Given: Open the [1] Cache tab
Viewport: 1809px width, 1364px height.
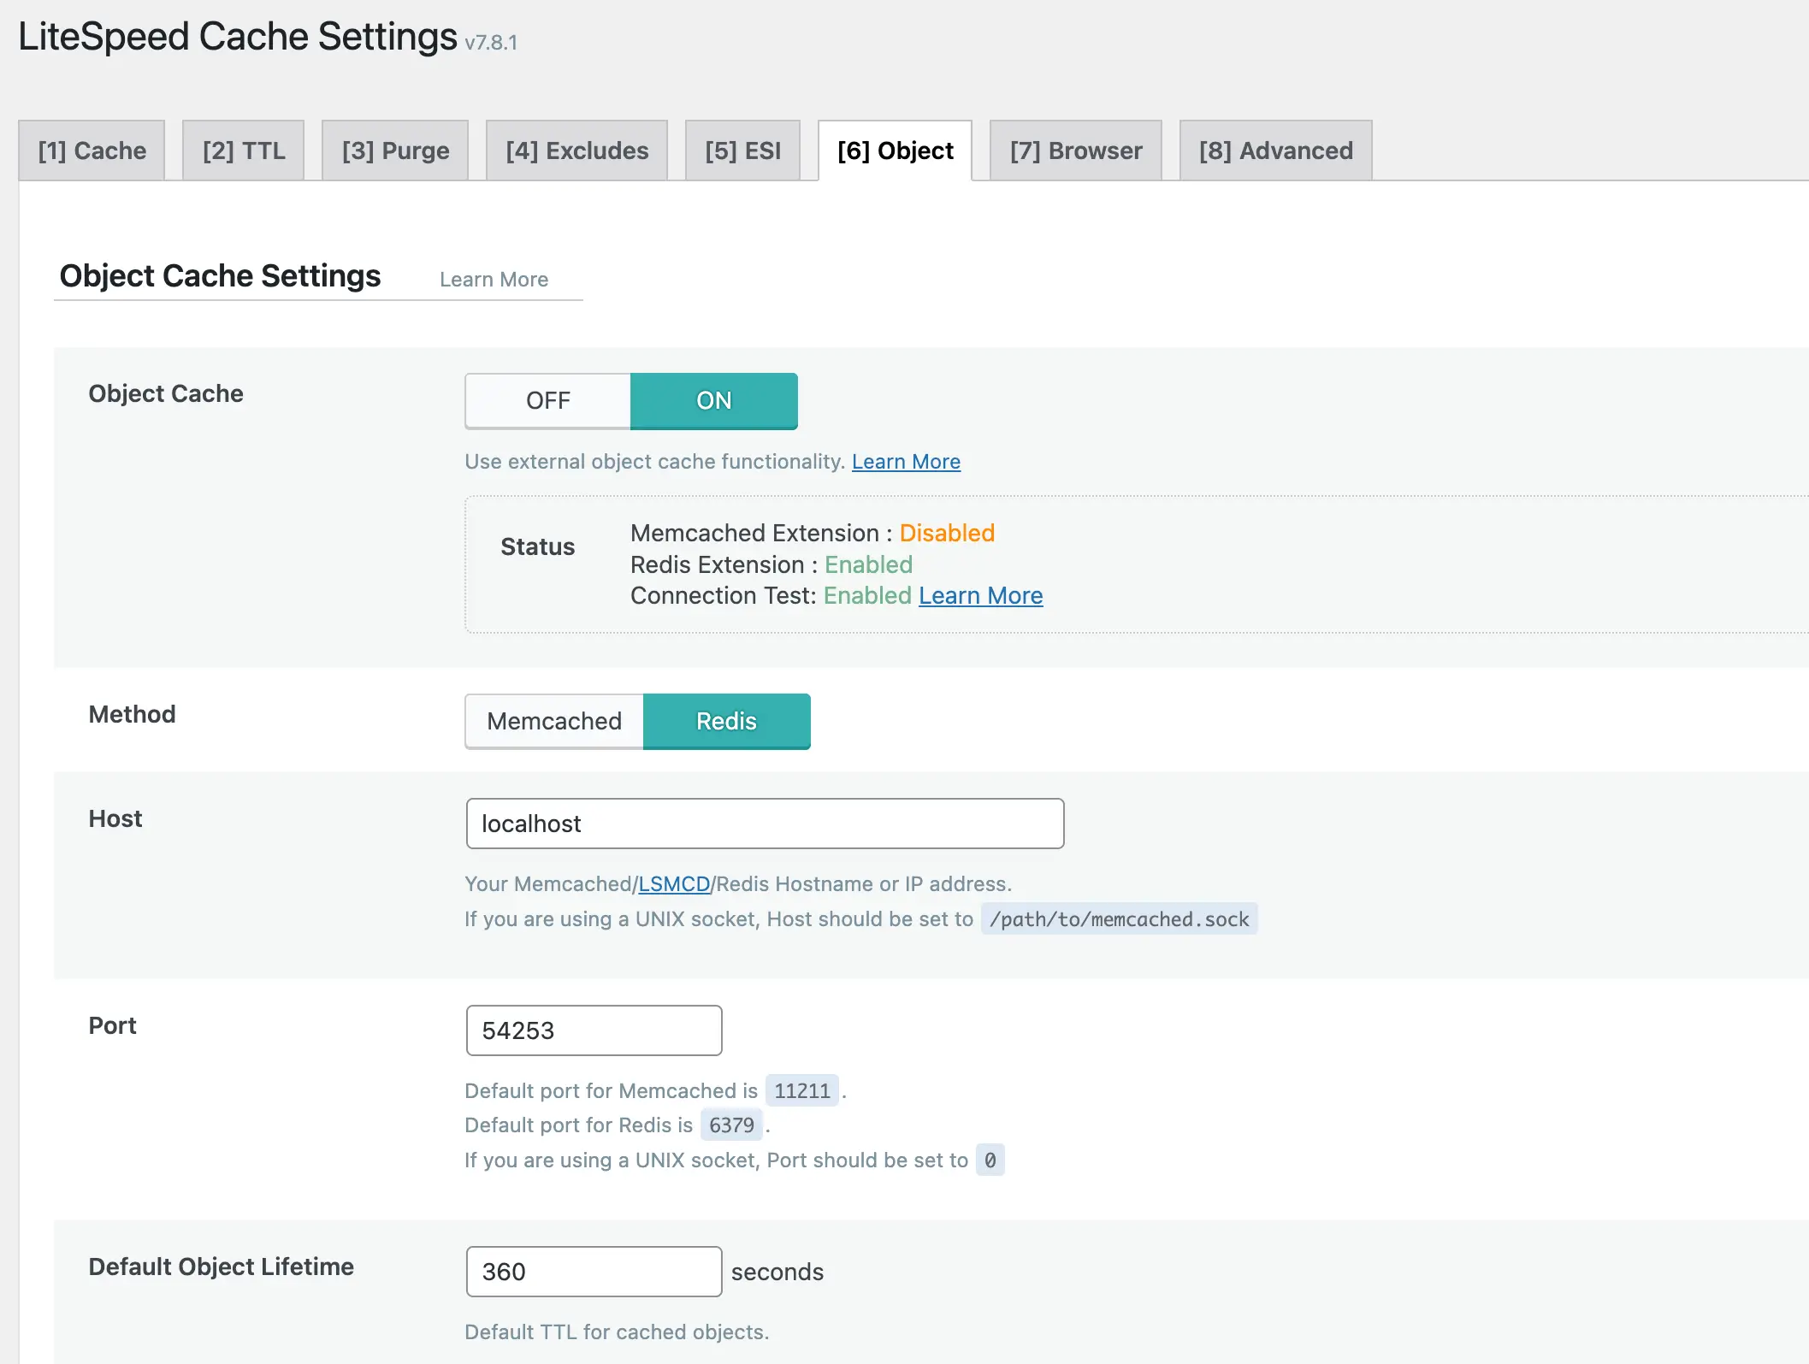Looking at the screenshot, I should pyautogui.click(x=92, y=151).
